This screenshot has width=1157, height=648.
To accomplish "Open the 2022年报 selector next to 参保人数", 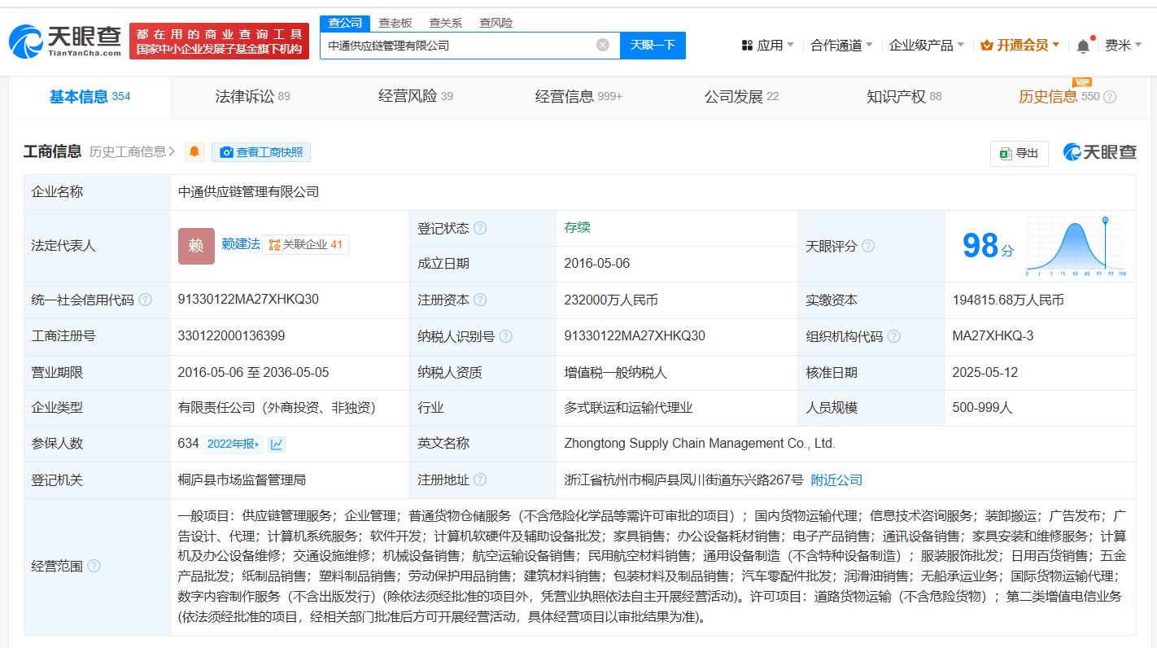I will [234, 444].
